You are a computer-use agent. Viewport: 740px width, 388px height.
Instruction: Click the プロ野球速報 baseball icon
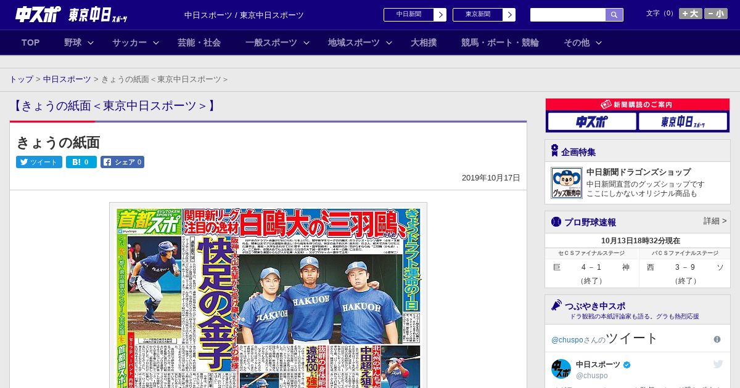(x=556, y=222)
